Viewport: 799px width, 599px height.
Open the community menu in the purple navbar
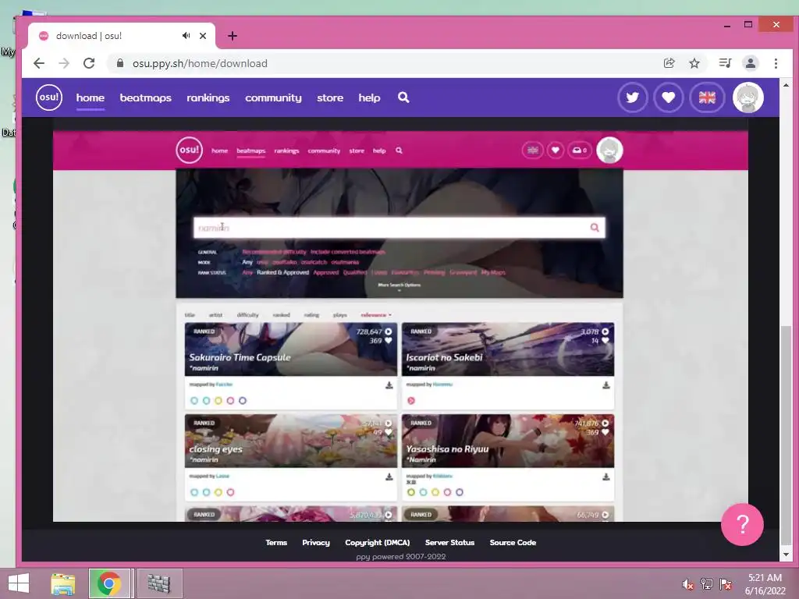[273, 97]
